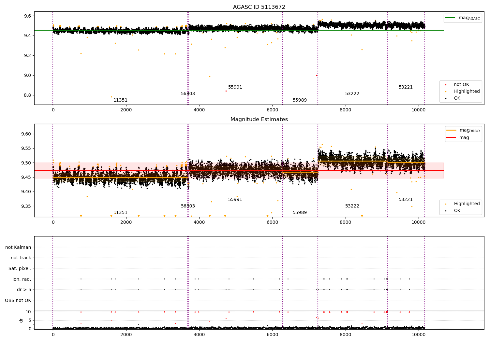The image size is (489, 342).
Task: Click the 5 tick on the dr axis
Action: (30, 321)
